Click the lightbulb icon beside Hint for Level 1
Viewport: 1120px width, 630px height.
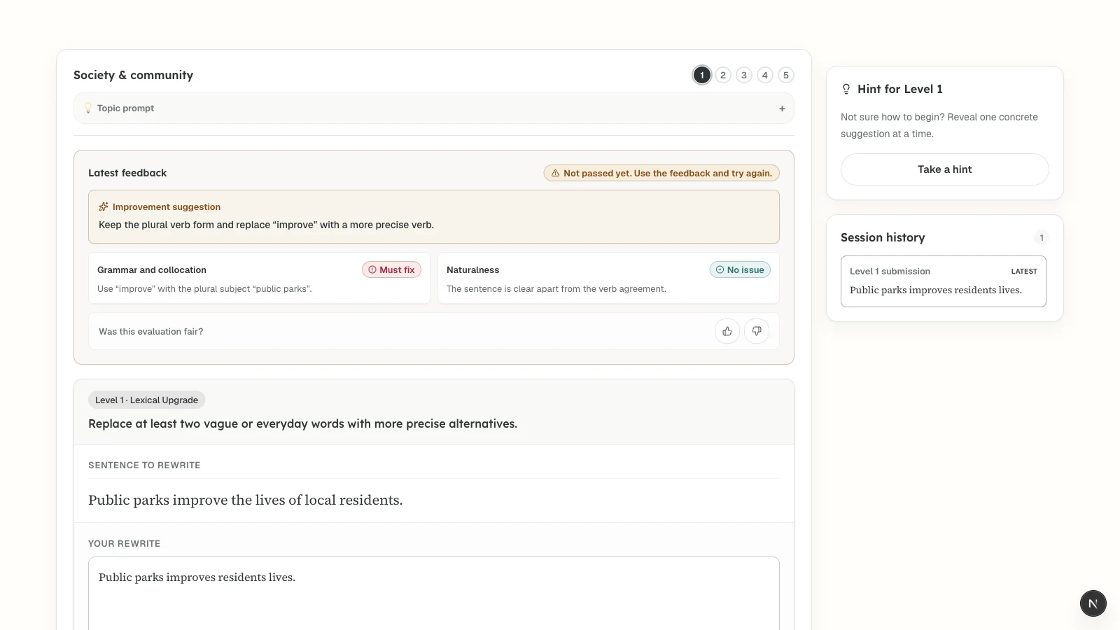[846, 89]
